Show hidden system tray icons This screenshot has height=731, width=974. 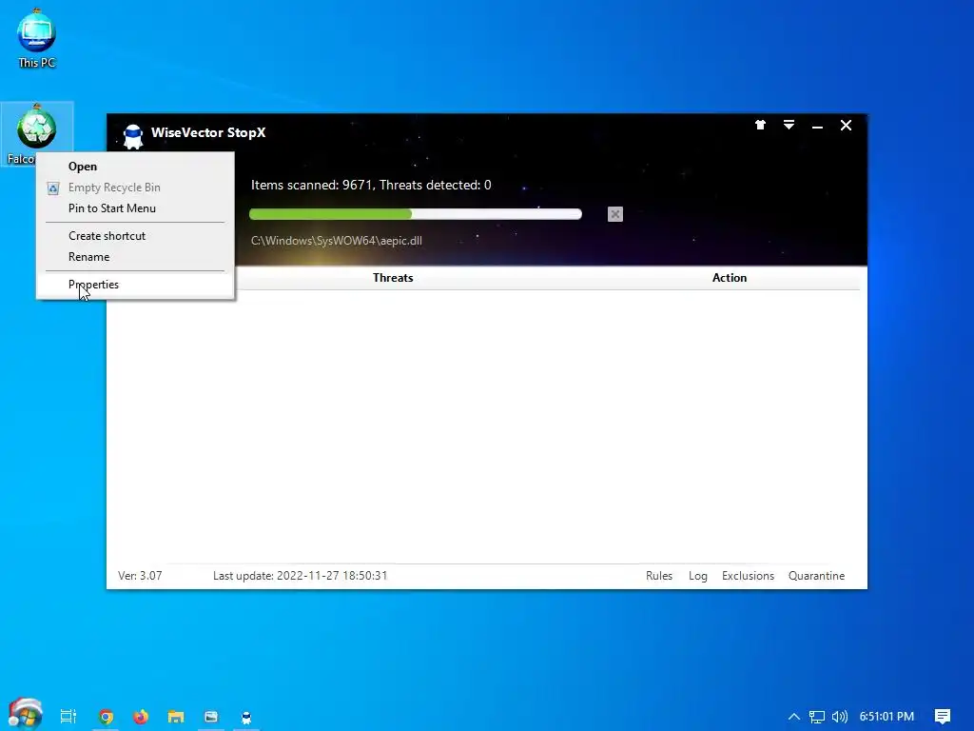[794, 716]
